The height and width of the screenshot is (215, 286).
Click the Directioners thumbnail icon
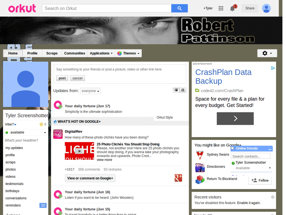click(200, 167)
